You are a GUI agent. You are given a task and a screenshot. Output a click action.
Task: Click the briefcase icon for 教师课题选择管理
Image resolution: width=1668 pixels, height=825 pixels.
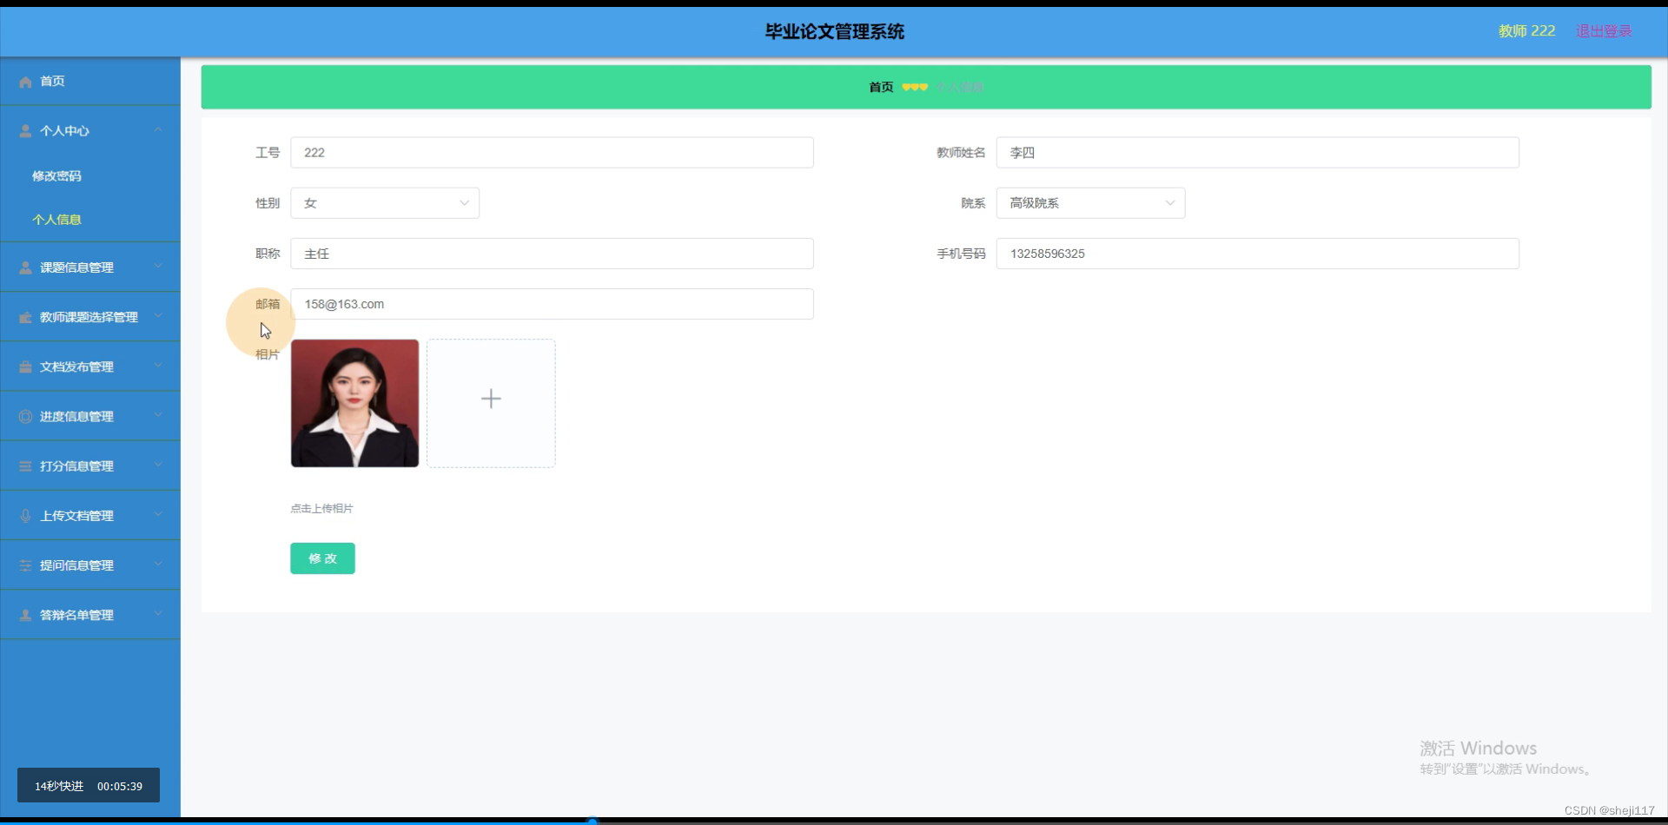pos(24,316)
